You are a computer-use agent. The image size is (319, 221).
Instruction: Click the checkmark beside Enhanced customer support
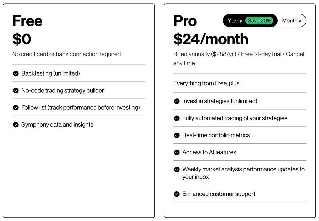[176, 194]
